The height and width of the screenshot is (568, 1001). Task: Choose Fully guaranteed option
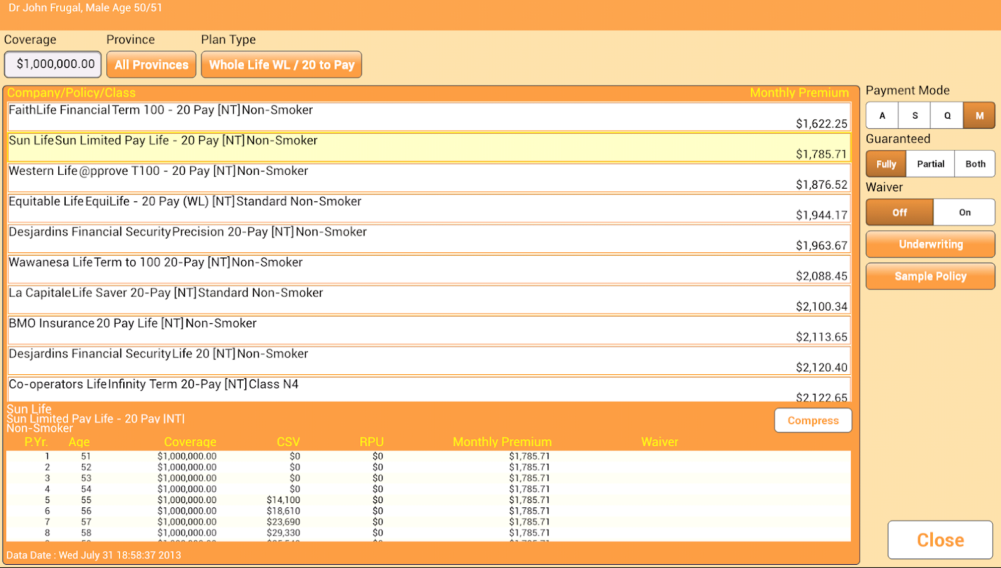tap(886, 164)
